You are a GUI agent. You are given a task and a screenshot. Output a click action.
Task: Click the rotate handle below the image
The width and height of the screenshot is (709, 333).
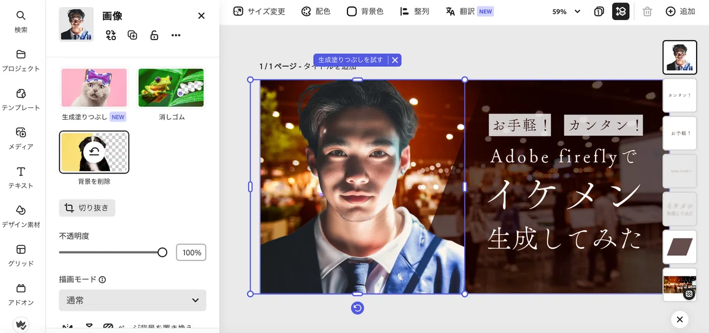coord(357,308)
